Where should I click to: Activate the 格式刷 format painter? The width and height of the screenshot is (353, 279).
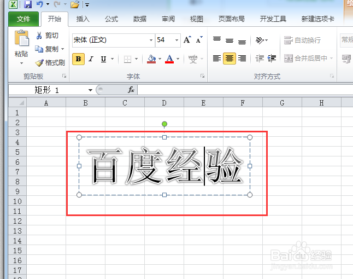click(x=50, y=63)
